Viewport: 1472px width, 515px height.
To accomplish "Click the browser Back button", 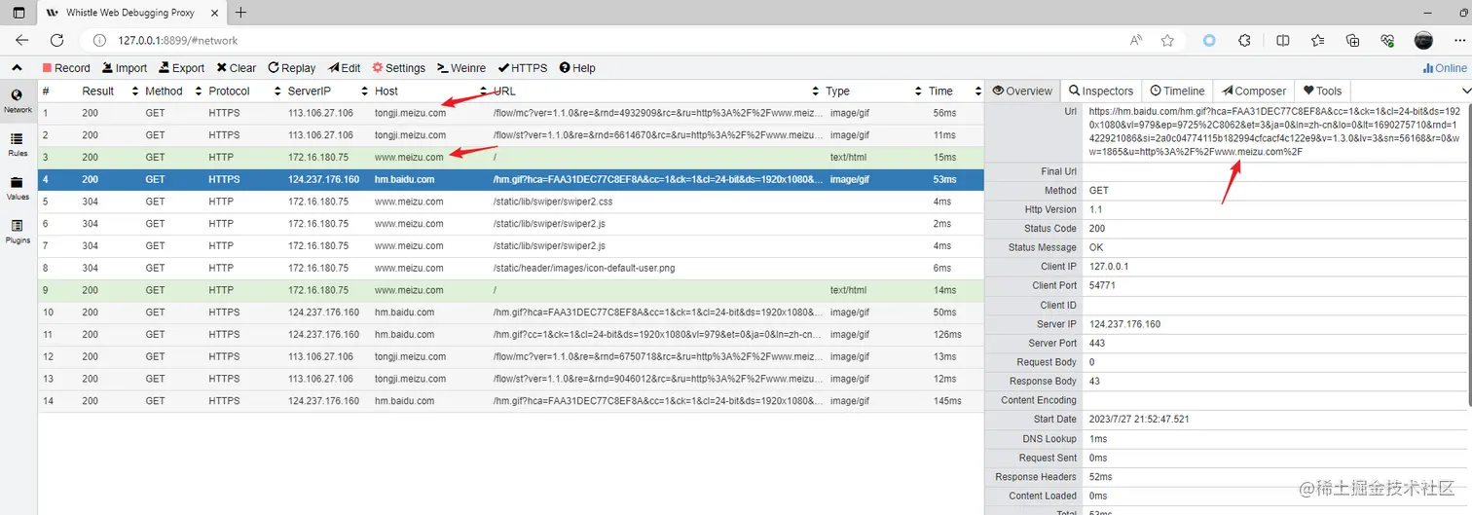I will tap(21, 40).
